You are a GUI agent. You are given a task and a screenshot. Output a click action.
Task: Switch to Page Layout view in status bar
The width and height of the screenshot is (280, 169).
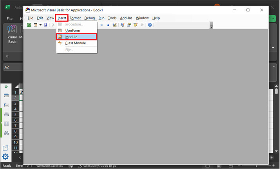pyautogui.click(x=219, y=166)
